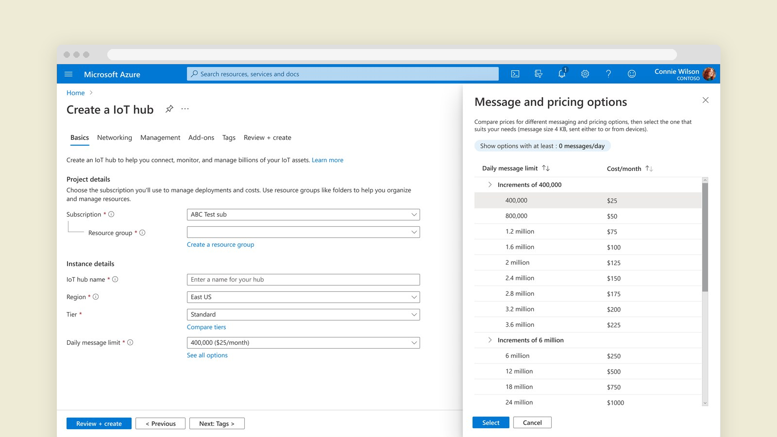Sort by Daily message limit column arrows
Screen dimensions: 777x437
tap(546, 168)
